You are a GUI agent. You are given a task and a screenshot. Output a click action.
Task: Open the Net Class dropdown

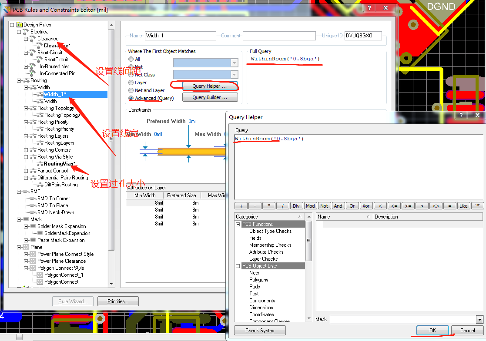pos(235,75)
